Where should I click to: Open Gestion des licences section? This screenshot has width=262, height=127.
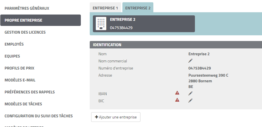coord(25,32)
